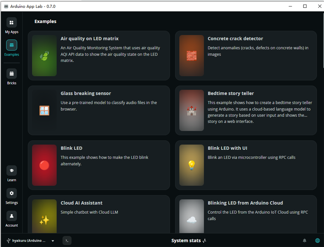Open the Account profile icon
324x247 pixels.
click(x=12, y=216)
